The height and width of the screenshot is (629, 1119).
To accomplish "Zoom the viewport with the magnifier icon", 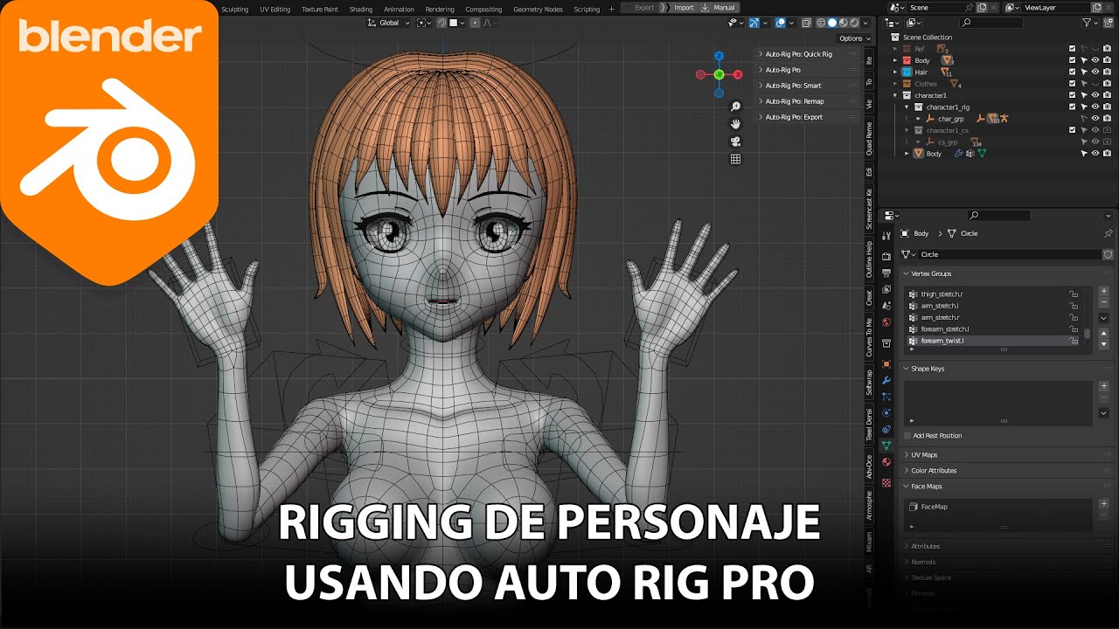I will [x=736, y=107].
